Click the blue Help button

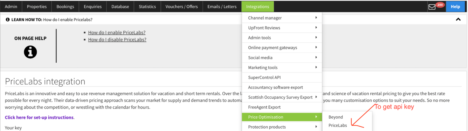(455, 7)
